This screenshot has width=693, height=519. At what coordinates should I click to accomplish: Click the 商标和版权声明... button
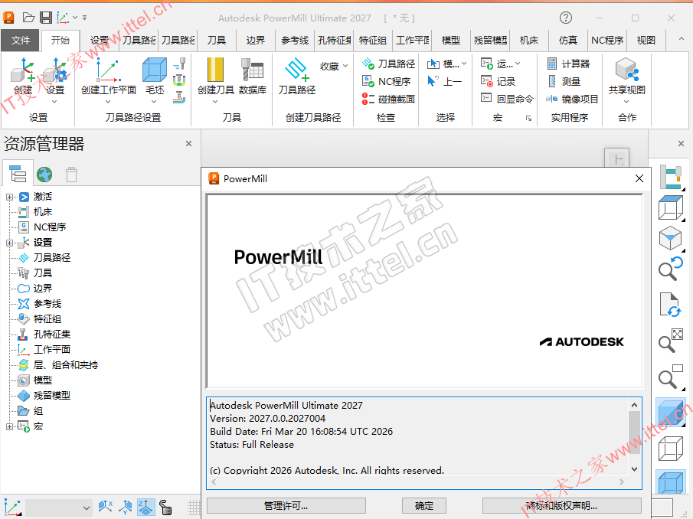(562, 506)
